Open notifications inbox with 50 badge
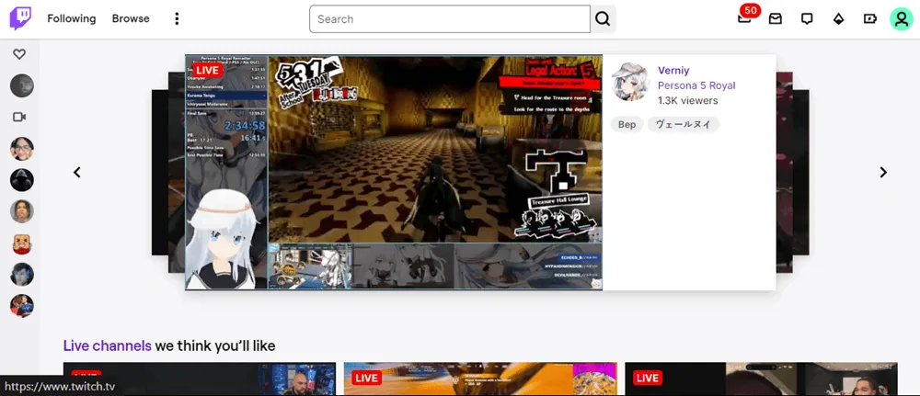The image size is (920, 396). pyautogui.click(x=744, y=18)
